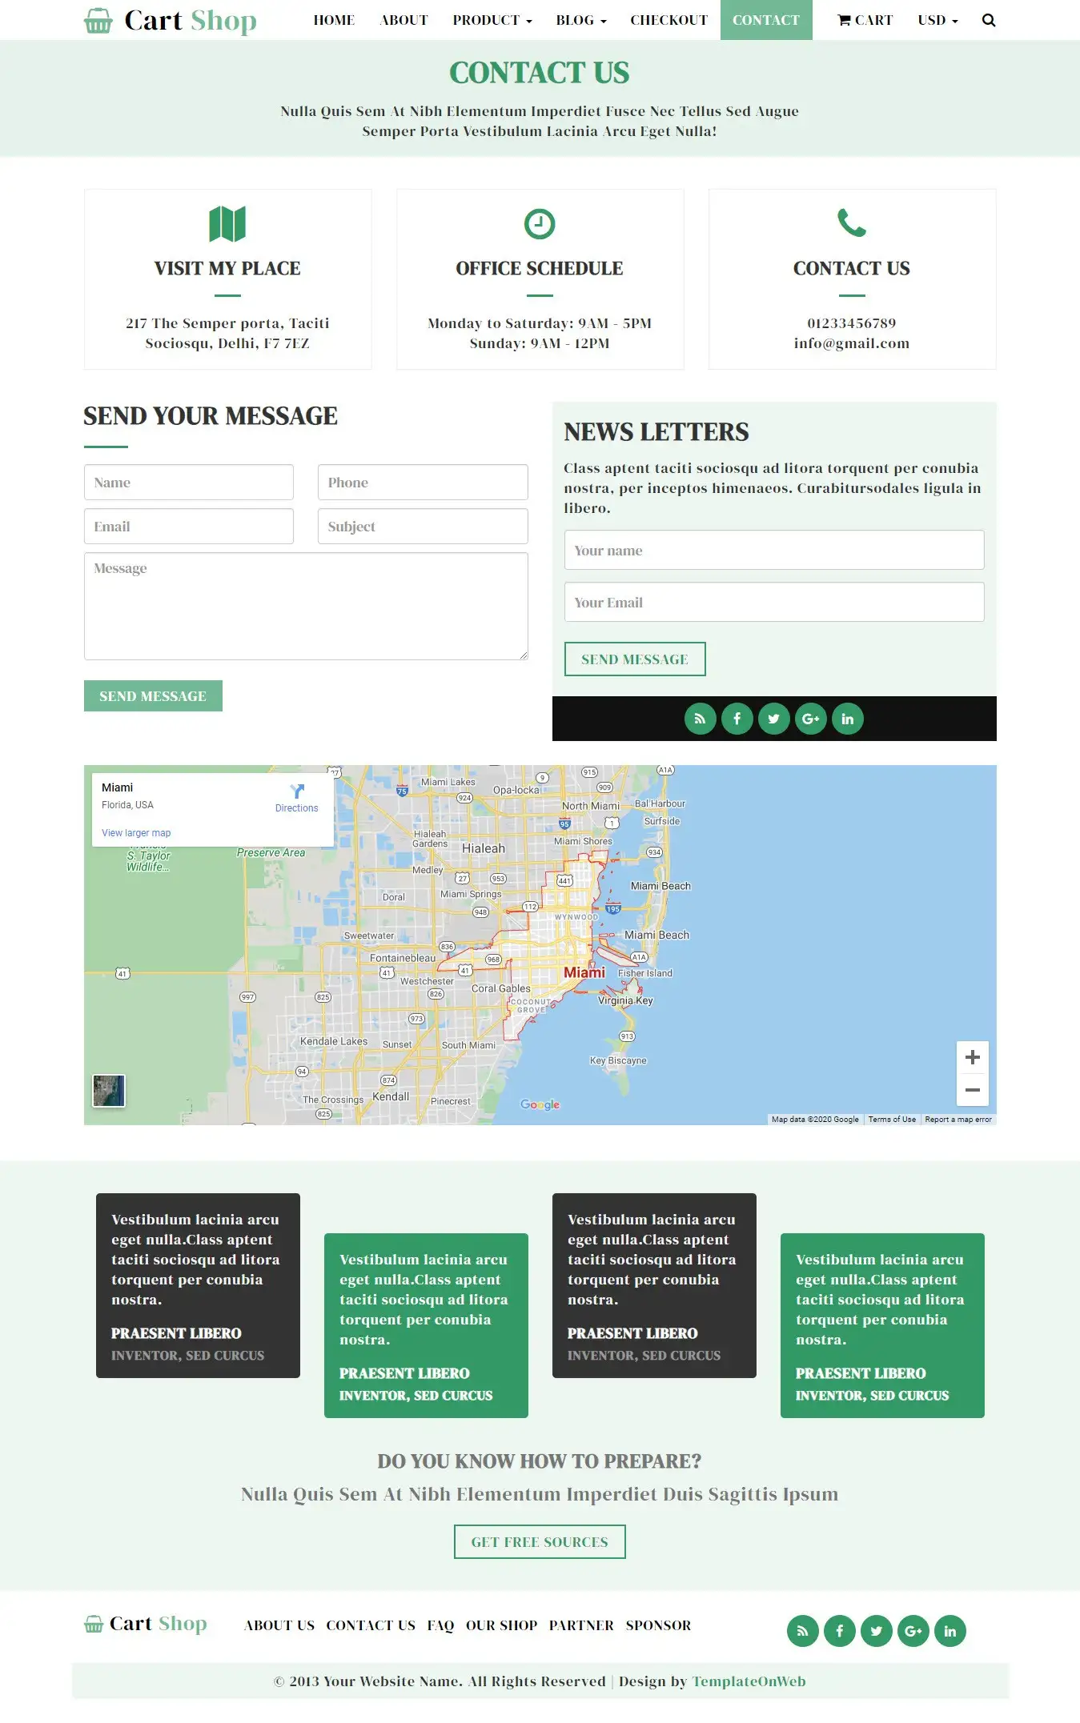This screenshot has height=1723, width=1080.
Task: Open footer Partner link
Action: click(581, 1625)
